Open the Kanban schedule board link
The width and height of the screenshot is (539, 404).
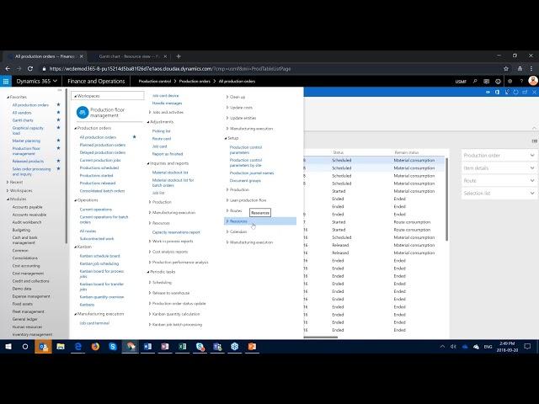coord(99,256)
